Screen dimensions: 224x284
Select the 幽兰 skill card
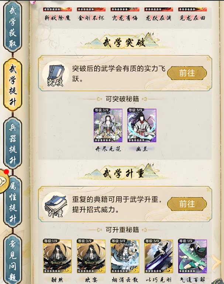click(142, 125)
